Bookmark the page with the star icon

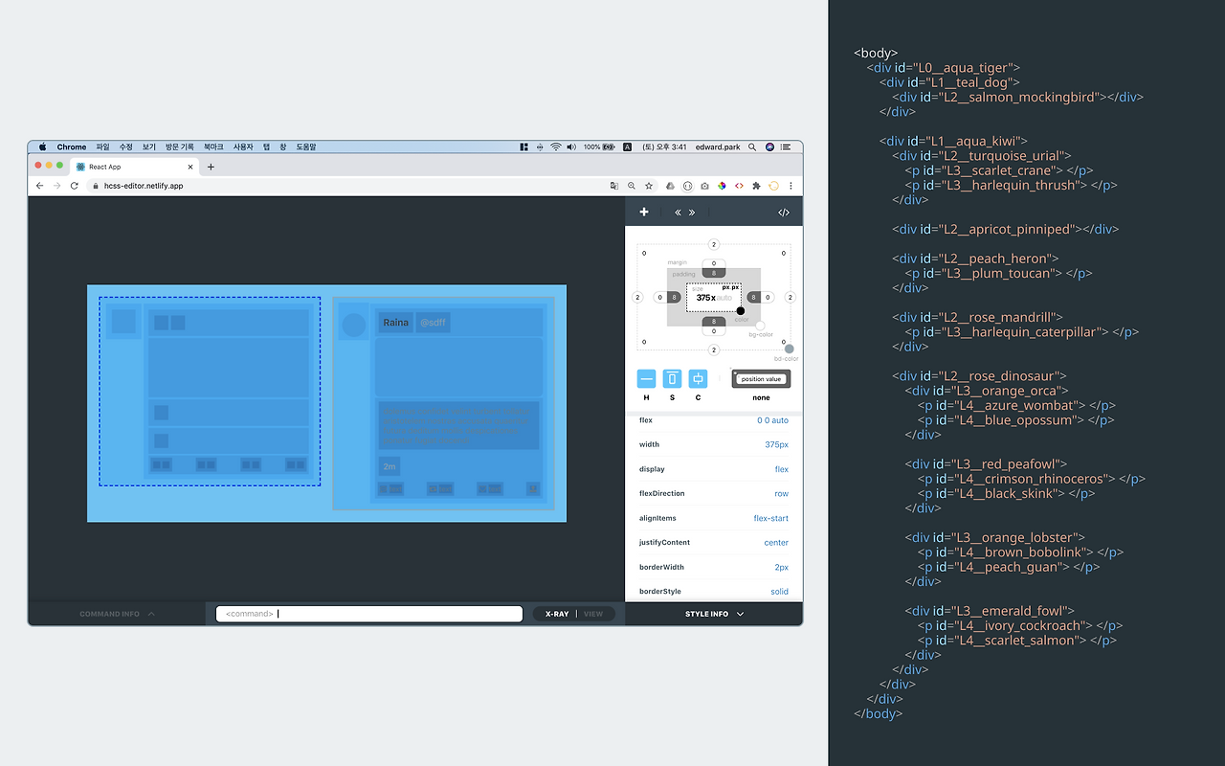pos(649,186)
